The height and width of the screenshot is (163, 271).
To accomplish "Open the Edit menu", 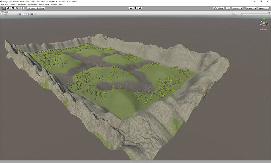I will click(7, 5).
